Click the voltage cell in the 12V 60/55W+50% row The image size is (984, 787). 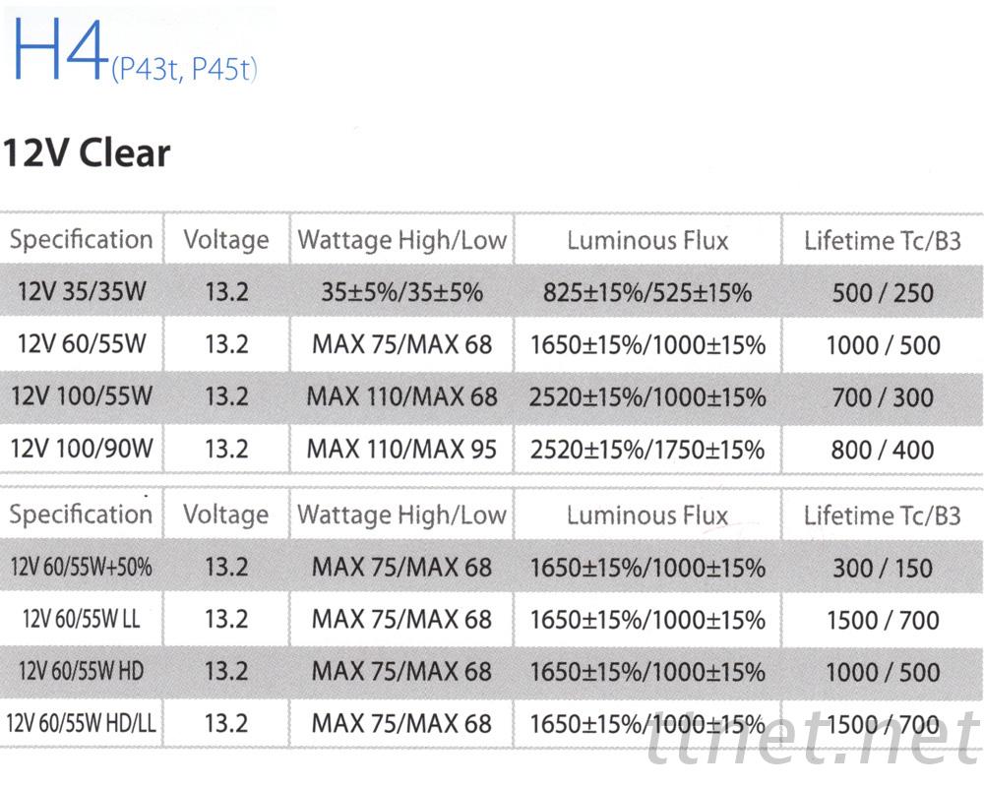[x=226, y=567]
